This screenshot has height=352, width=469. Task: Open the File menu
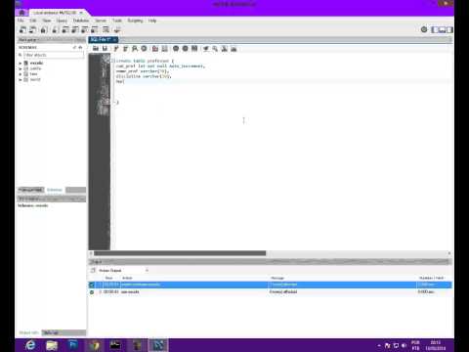(21, 21)
